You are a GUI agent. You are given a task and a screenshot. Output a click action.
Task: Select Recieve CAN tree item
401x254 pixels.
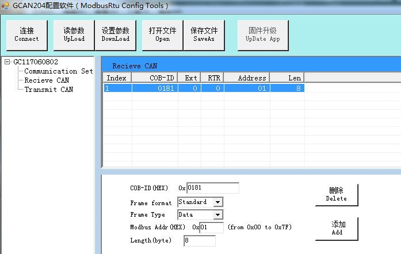tap(46, 80)
